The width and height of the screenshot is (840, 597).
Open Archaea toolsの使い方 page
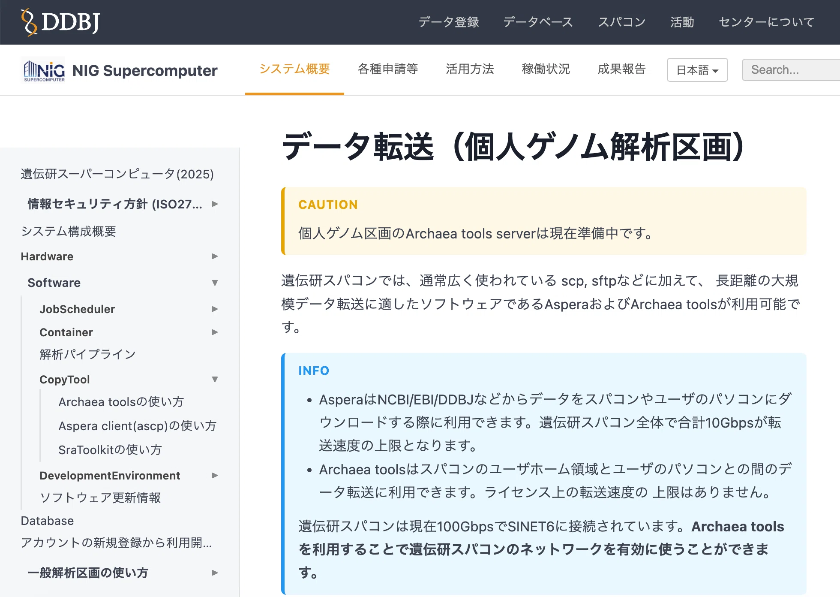point(121,402)
